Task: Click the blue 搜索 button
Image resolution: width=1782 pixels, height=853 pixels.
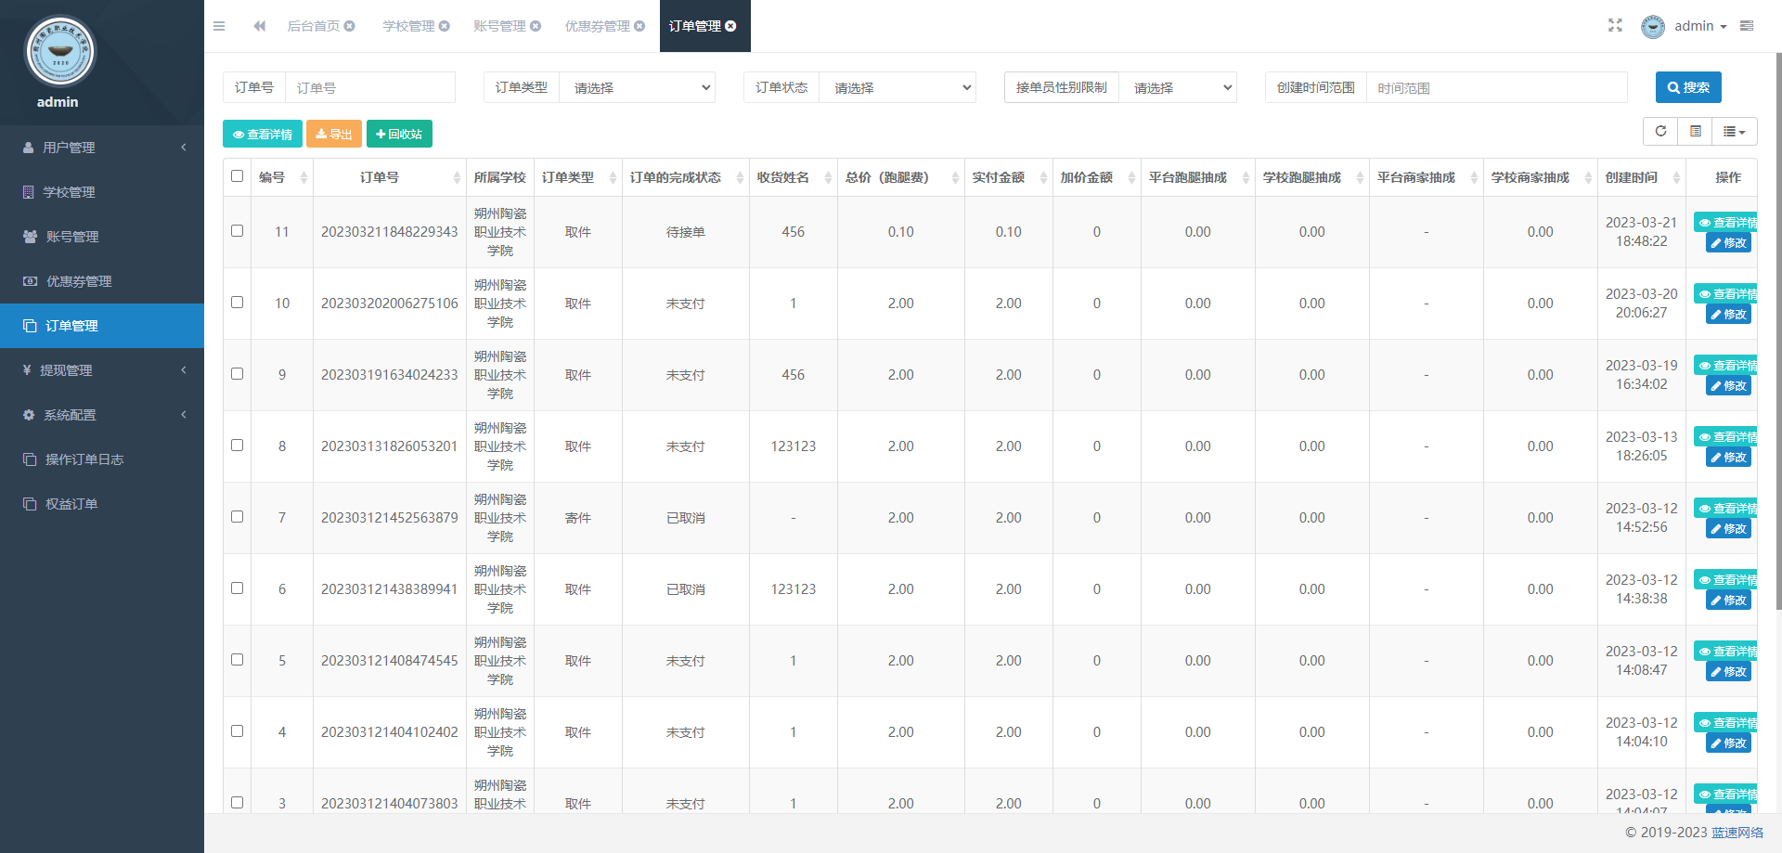Action: coord(1687,87)
